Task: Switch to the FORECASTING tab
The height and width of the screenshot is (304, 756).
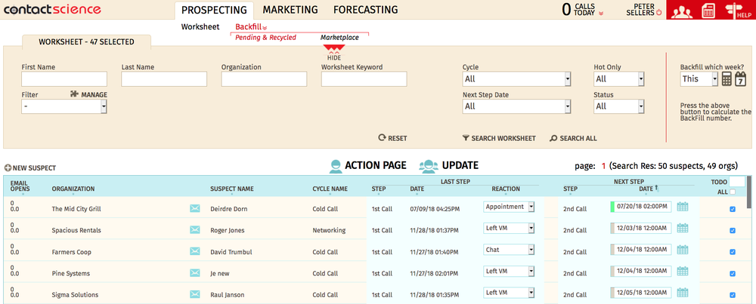Action: tap(365, 10)
